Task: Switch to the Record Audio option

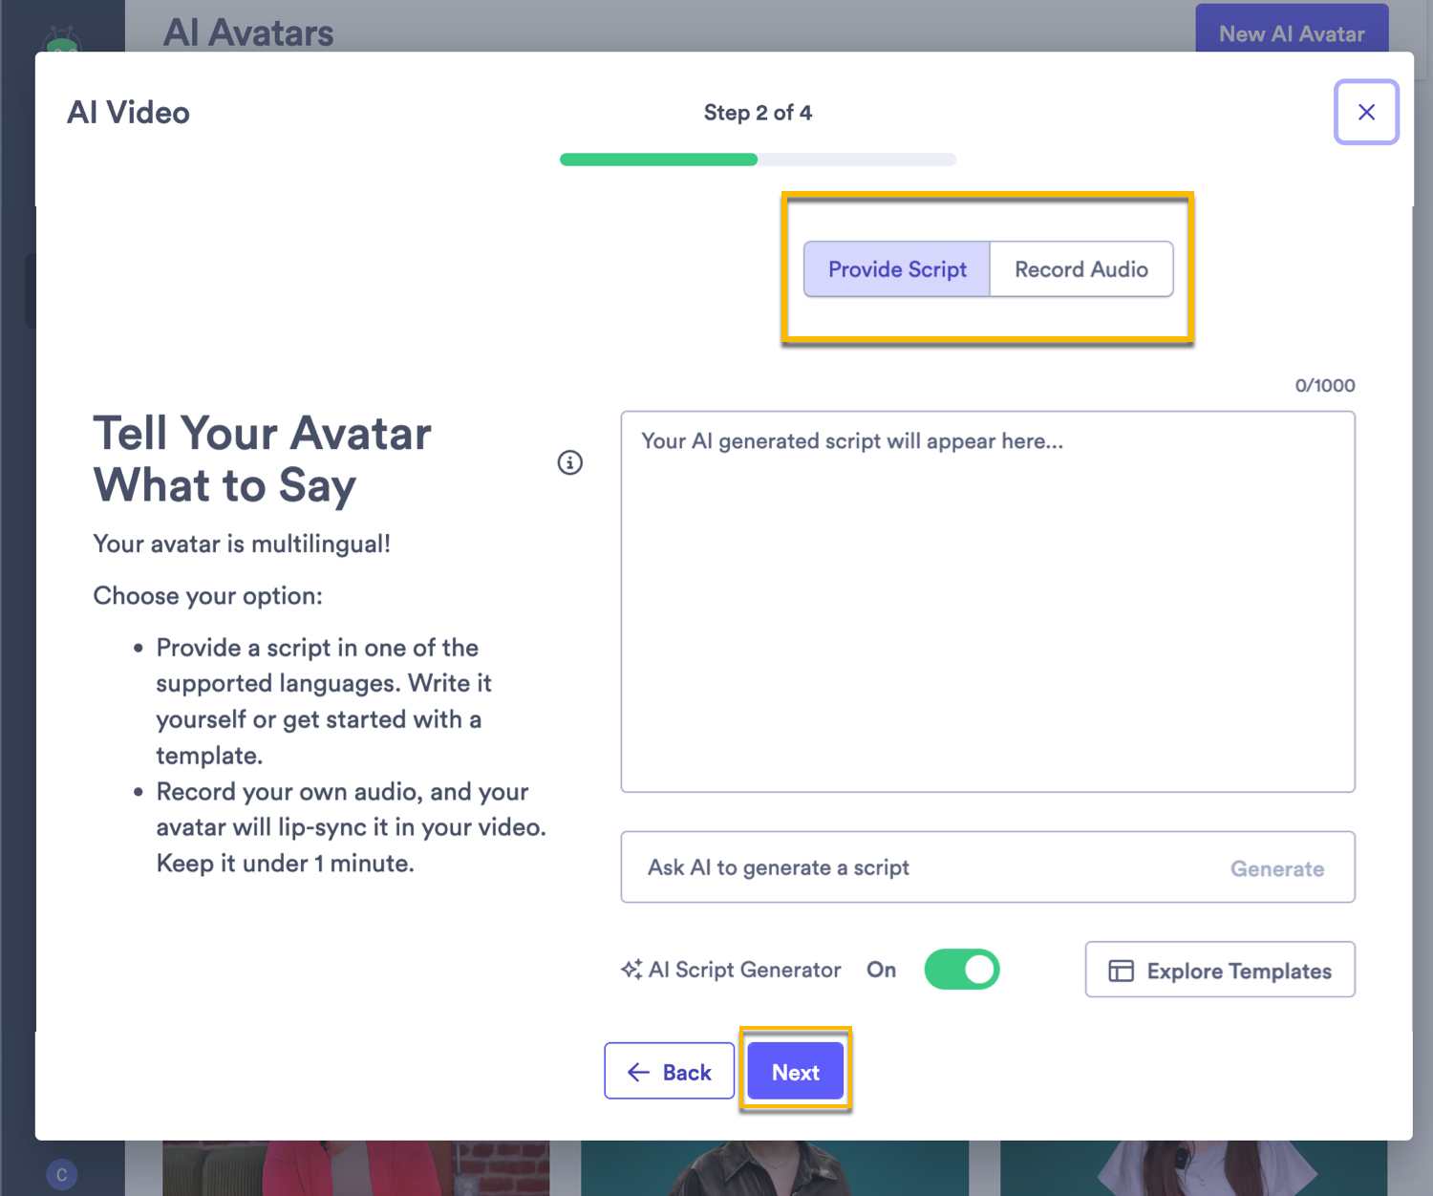Action: (1080, 268)
